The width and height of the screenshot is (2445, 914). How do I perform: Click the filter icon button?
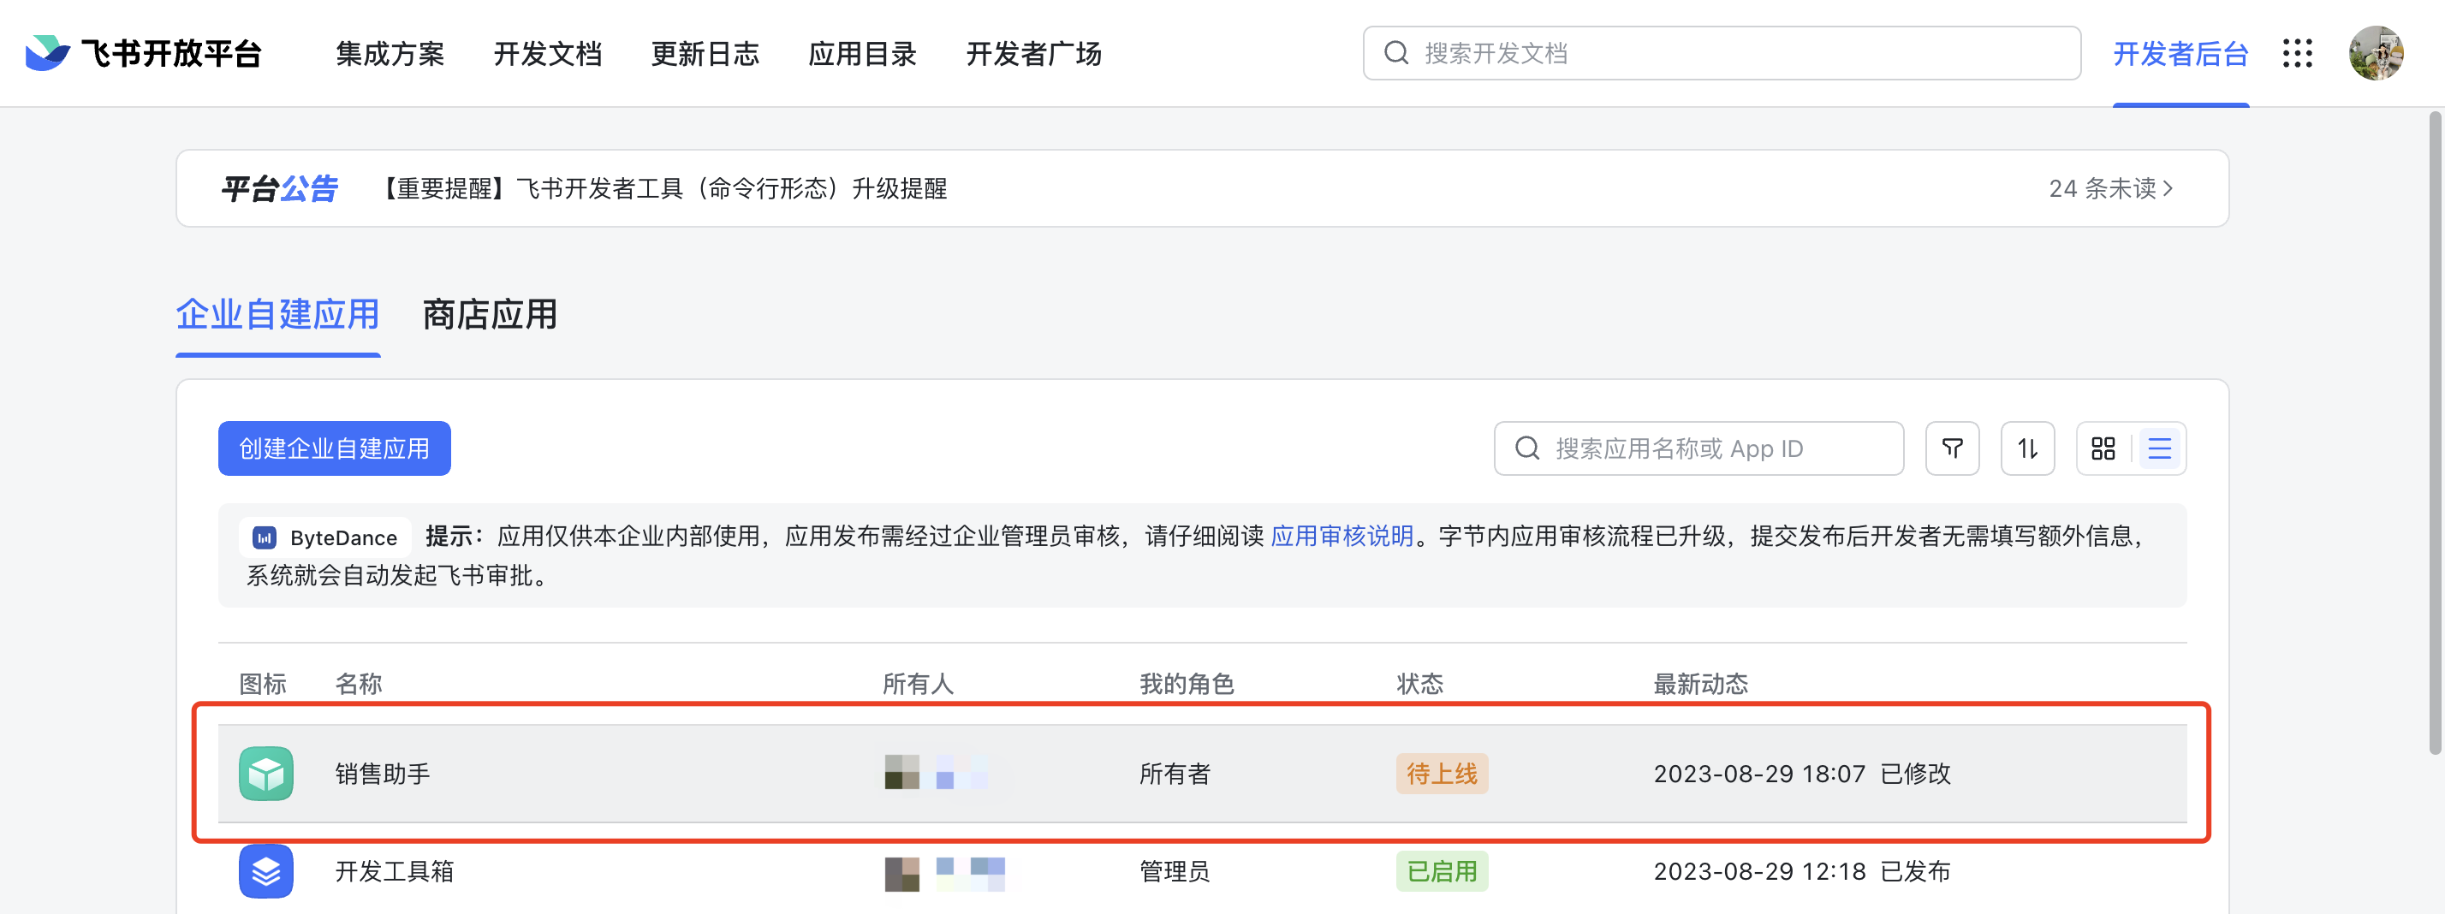[x=1953, y=448]
